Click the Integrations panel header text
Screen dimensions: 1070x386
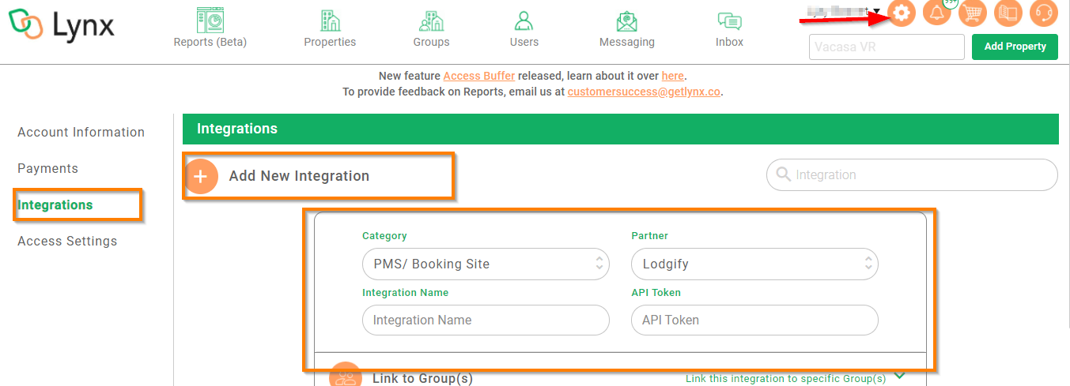click(237, 128)
